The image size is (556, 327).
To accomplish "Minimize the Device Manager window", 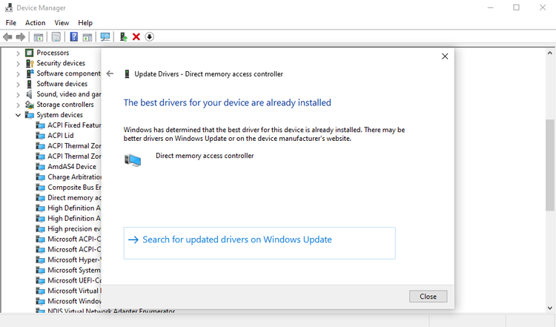I will [x=491, y=7].
